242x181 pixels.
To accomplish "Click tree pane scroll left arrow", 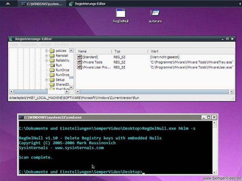I will tap(11, 92).
